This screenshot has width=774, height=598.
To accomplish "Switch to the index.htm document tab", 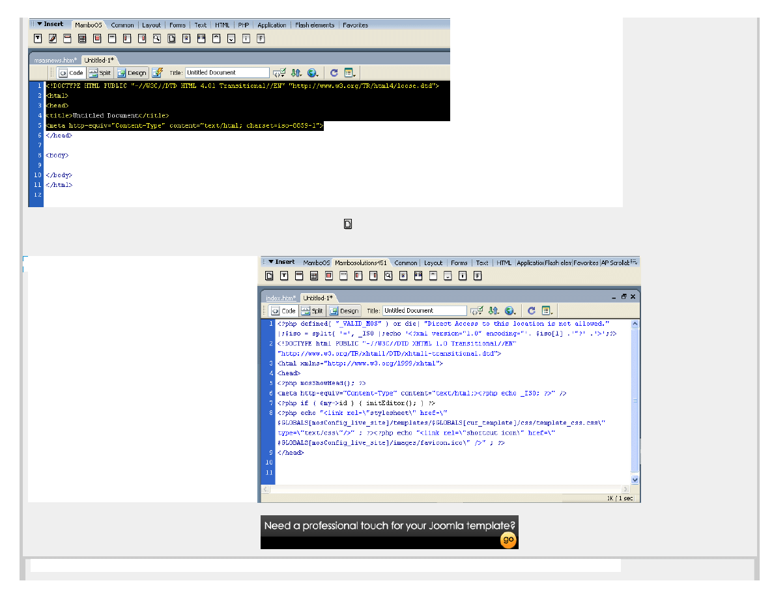I will (x=280, y=298).
